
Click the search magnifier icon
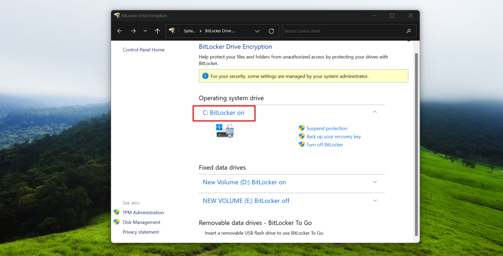[408, 31]
